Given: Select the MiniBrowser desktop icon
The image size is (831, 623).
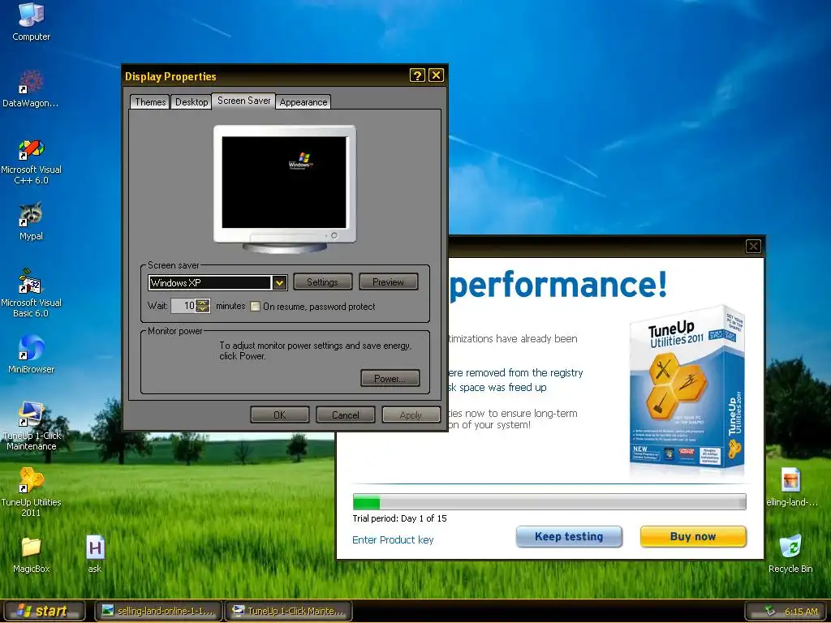Looking at the screenshot, I should tap(31, 354).
